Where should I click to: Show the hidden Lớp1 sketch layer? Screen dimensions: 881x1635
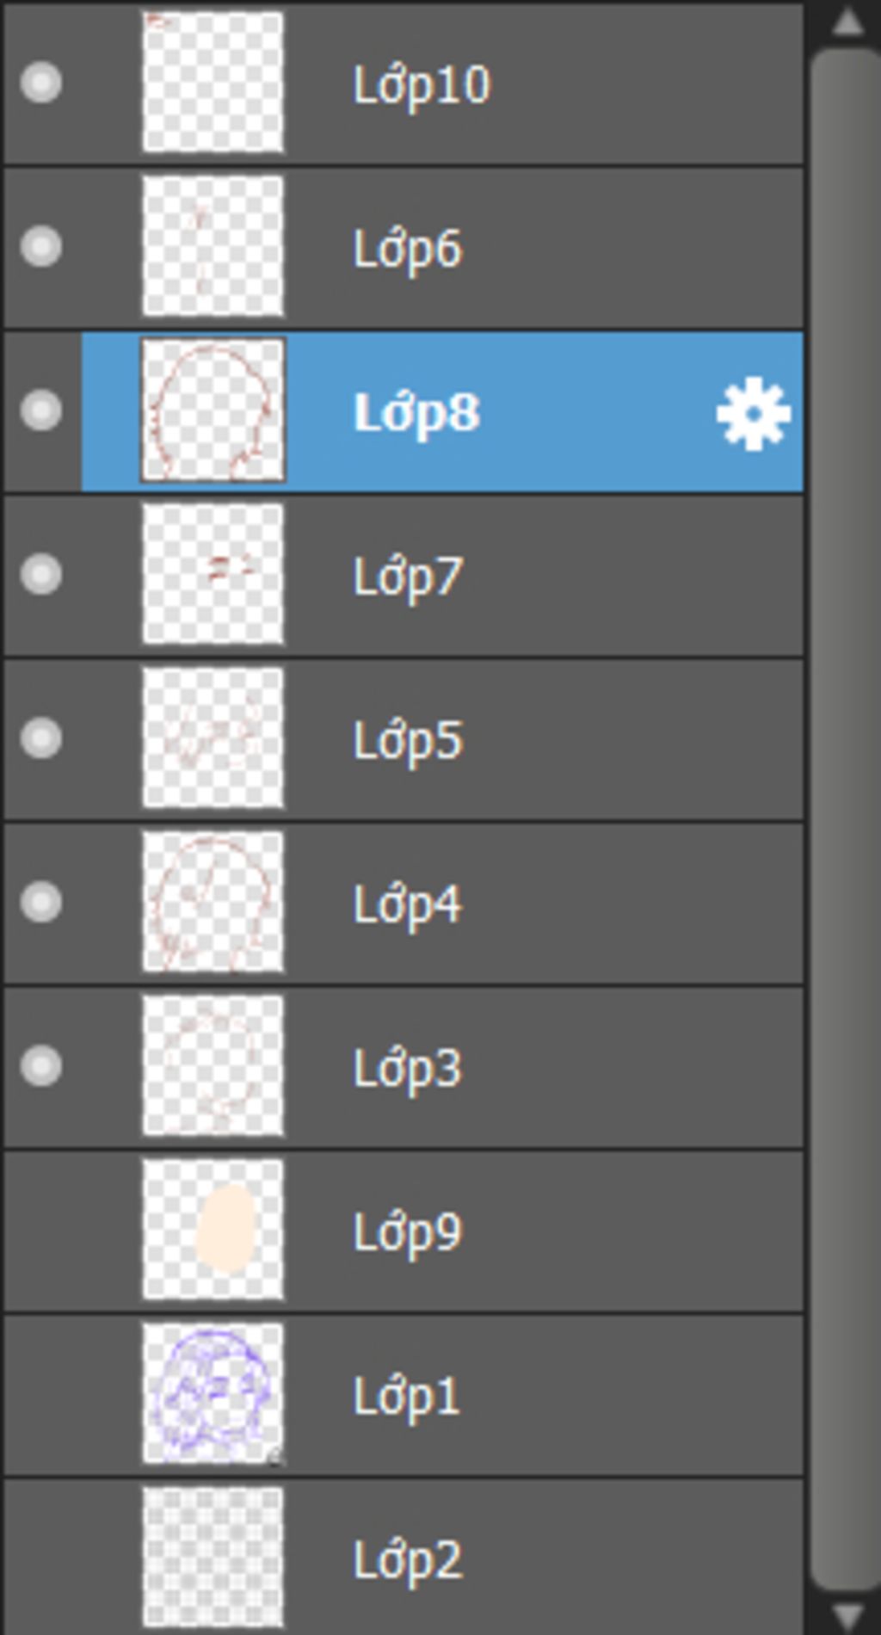41,1394
